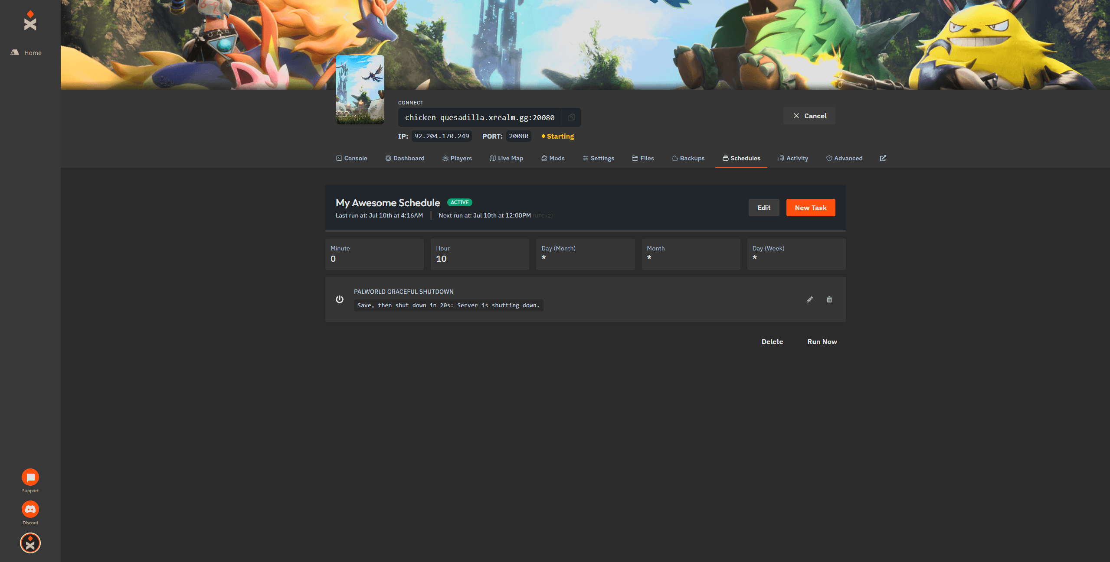
Task: Switch to the Dashboard tab
Action: [405, 158]
